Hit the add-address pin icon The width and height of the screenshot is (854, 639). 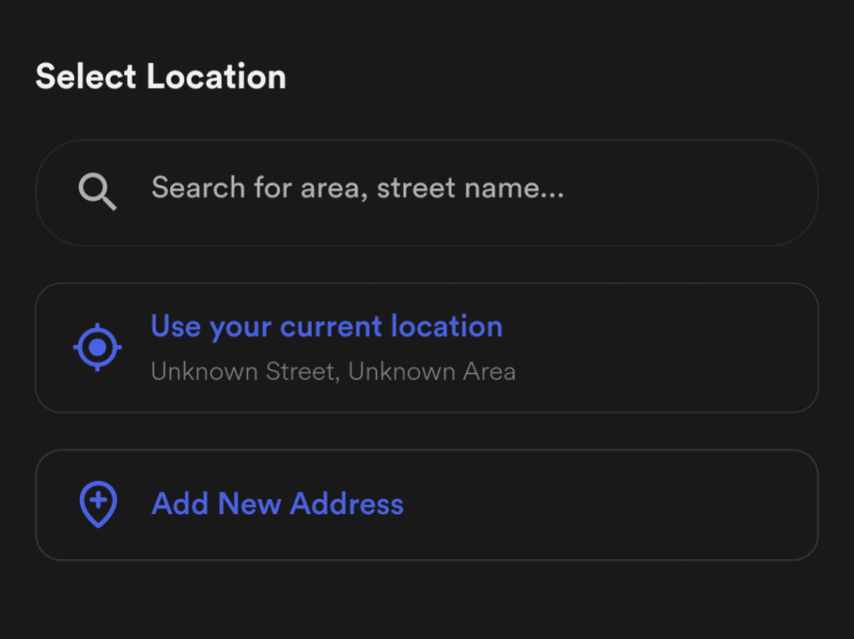click(x=98, y=505)
